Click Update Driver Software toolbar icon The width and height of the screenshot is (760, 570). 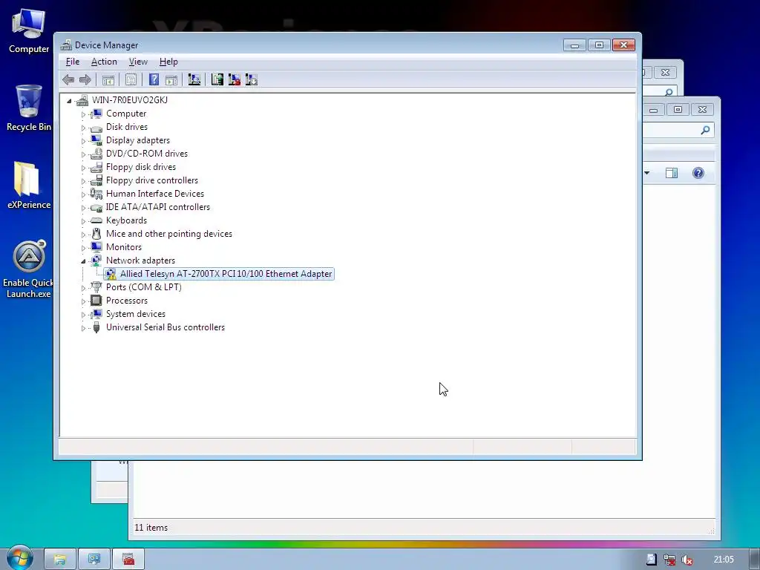(217, 79)
